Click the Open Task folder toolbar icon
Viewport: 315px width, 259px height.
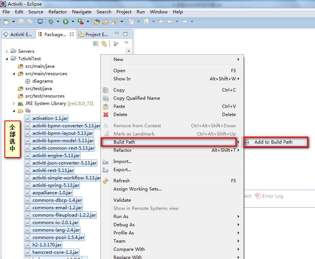[105, 22]
